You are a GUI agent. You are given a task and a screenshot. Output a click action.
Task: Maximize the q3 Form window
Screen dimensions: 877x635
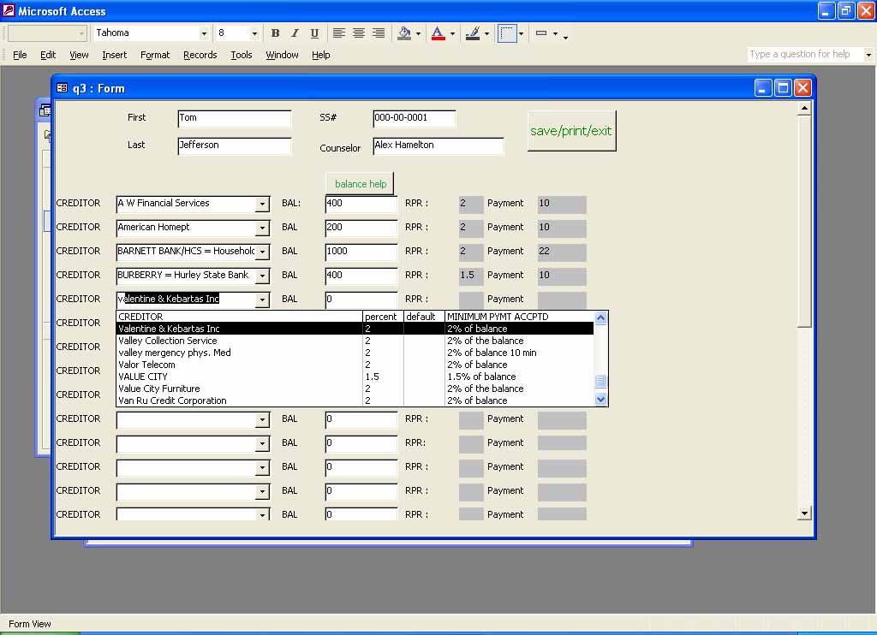click(x=783, y=88)
